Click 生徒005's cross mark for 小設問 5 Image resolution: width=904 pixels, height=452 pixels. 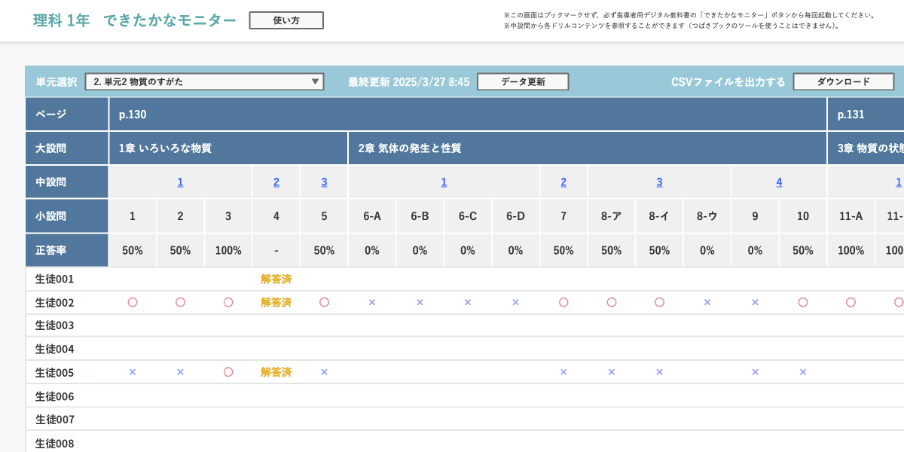324,372
